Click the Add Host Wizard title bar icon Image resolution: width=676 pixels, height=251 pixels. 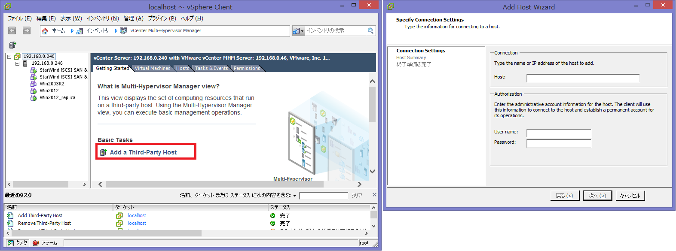pos(390,6)
